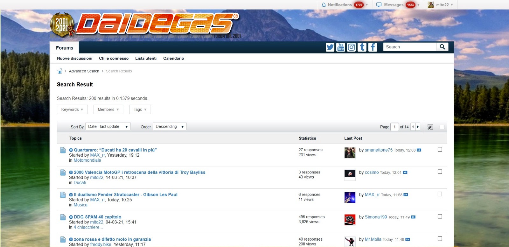
Task: Click the Instagram icon in header
Action: 351,47
